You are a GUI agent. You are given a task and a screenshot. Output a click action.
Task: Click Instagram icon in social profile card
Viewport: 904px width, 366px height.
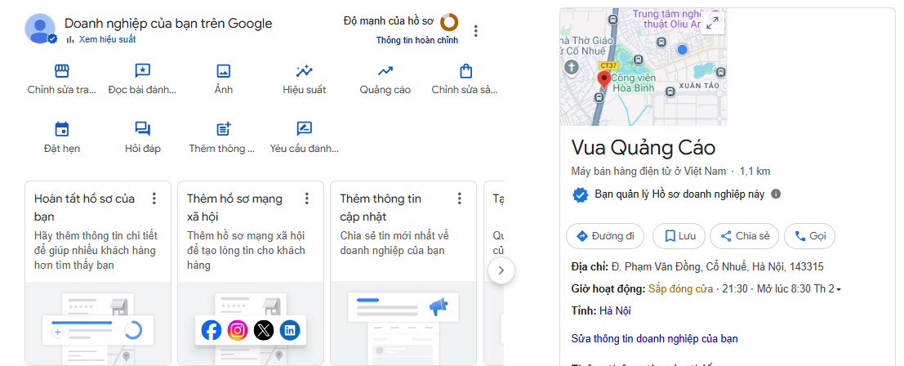(238, 330)
